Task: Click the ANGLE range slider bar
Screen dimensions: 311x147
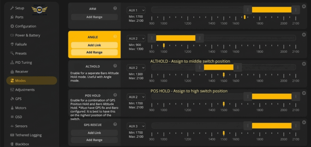Action: click(x=176, y=38)
